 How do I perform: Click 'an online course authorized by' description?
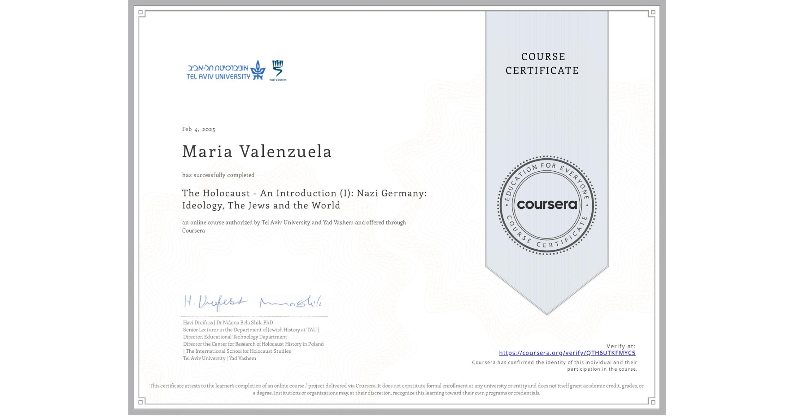[294, 226]
